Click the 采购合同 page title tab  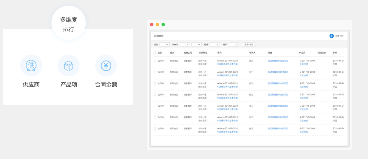point(159,36)
